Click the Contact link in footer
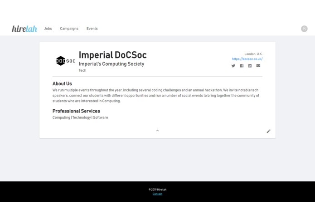The width and height of the screenshot is (315, 224). [x=158, y=194]
